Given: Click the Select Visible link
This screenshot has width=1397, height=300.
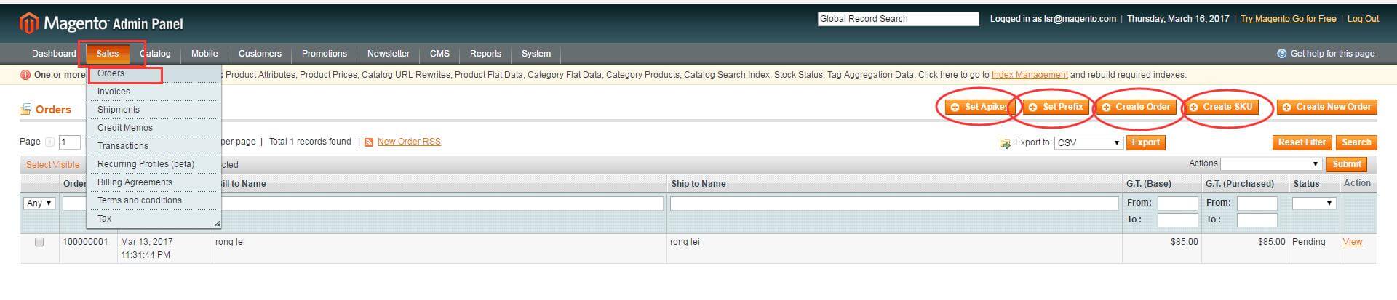Looking at the screenshot, I should point(52,165).
